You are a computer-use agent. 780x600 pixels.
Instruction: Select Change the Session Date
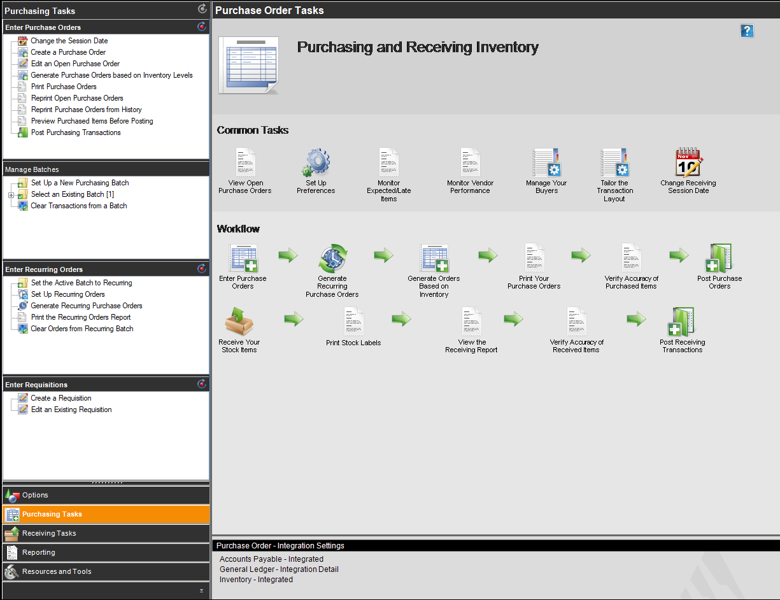[x=69, y=41]
